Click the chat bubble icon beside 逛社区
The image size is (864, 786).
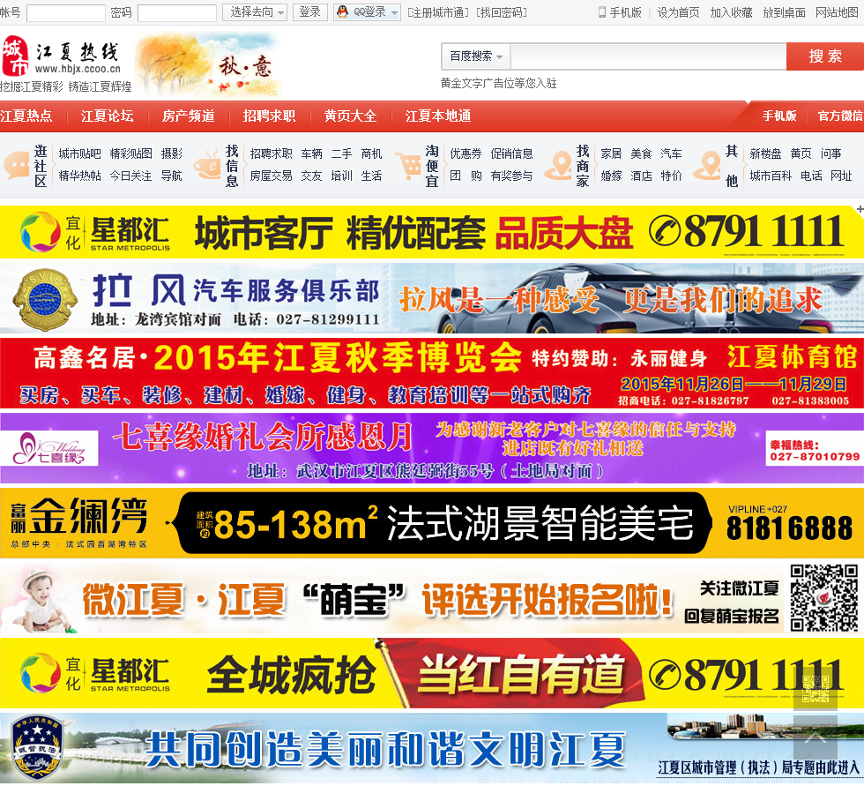(x=16, y=165)
